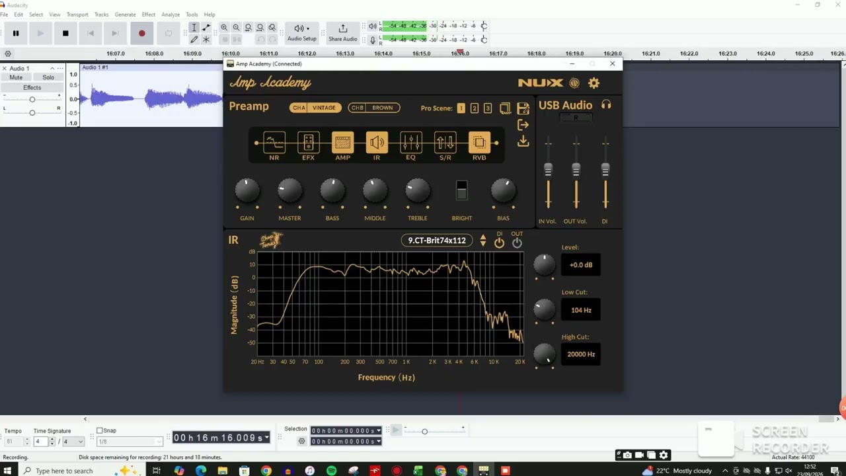
Task: Stop the recording in Audacity
Action: (x=65, y=33)
